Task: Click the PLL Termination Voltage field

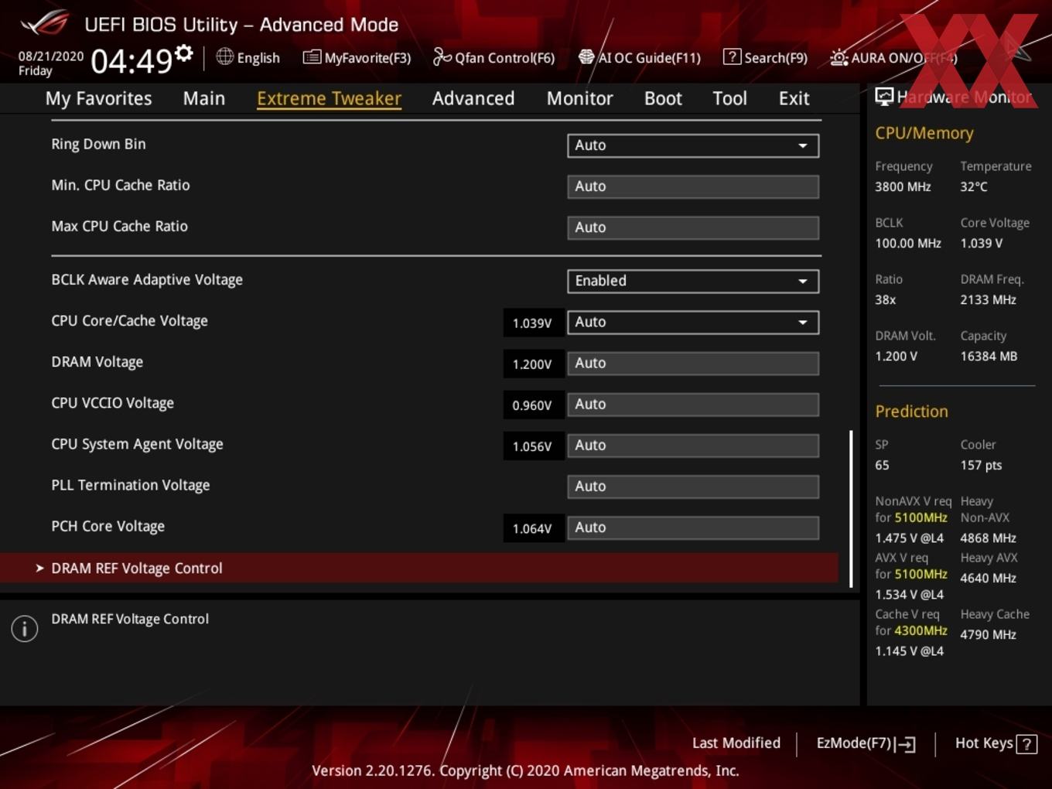Action: tap(693, 486)
